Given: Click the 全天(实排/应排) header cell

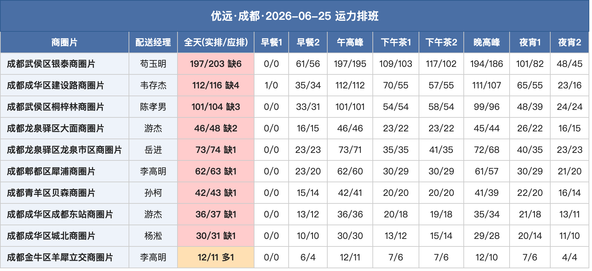Looking at the screenshot, I should coord(216,42).
